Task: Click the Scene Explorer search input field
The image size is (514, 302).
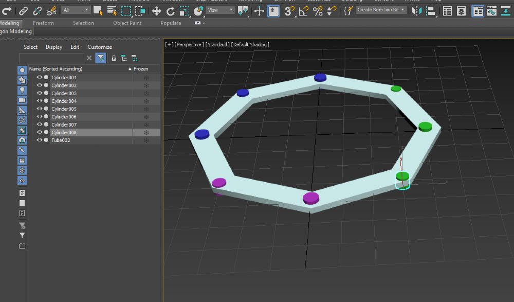Action: point(51,58)
